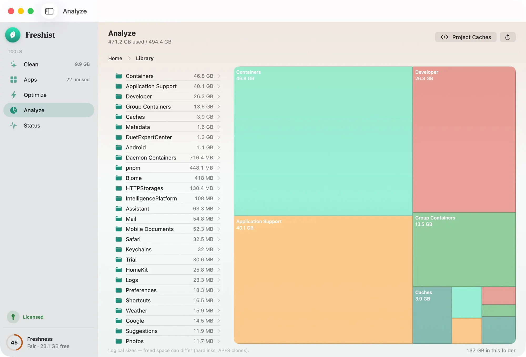Click the Group Containers folder icon
526x357 pixels.
point(119,107)
